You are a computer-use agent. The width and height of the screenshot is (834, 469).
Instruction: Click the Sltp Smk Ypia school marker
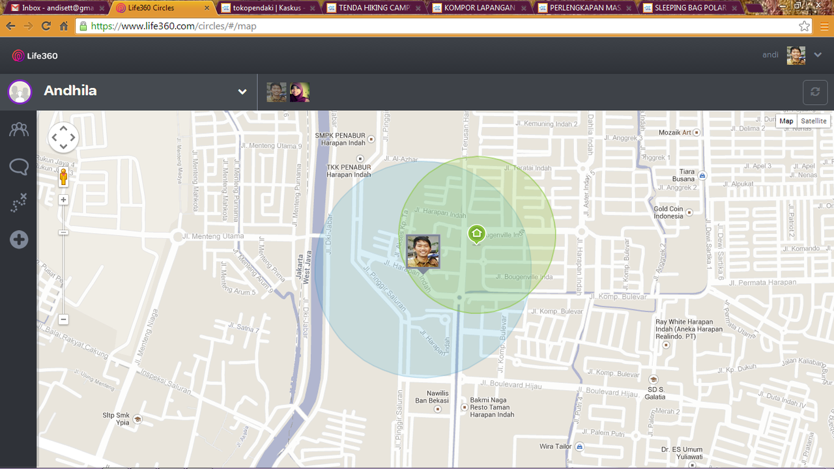coord(137,418)
